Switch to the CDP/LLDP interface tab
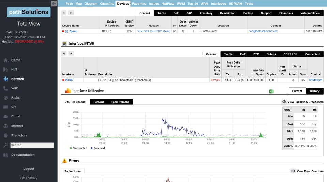 tap(290, 54)
